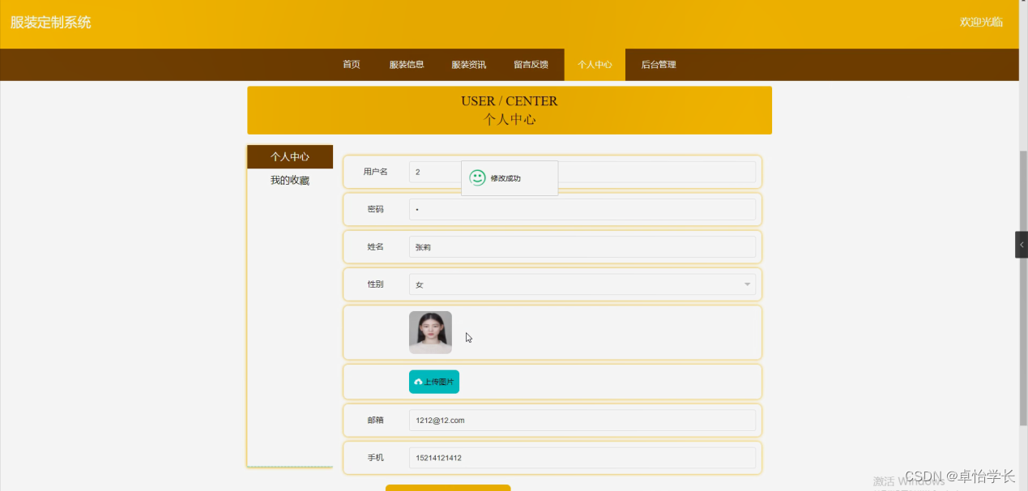Screen dimensions: 1028x491
Task: Click the 个人中心 banner subtitle
Action: click(x=510, y=119)
